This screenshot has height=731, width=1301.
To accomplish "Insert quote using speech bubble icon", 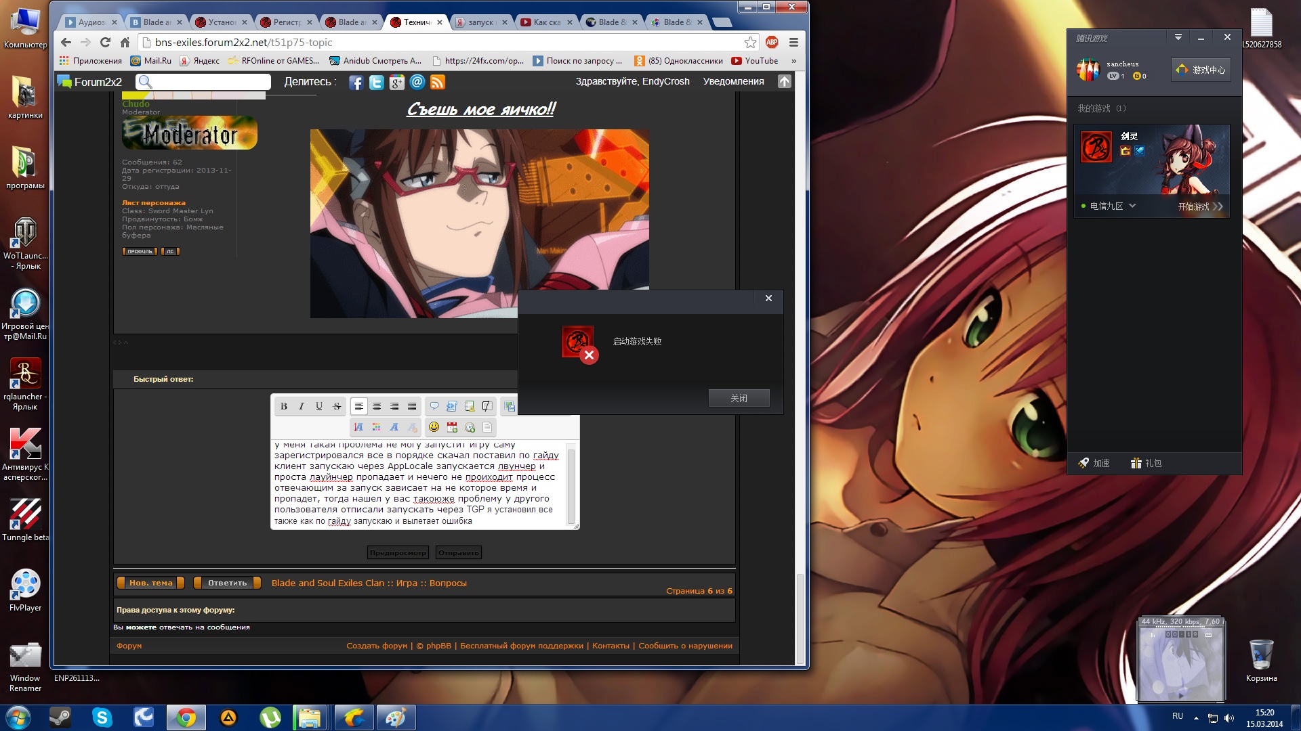I will pos(434,406).
